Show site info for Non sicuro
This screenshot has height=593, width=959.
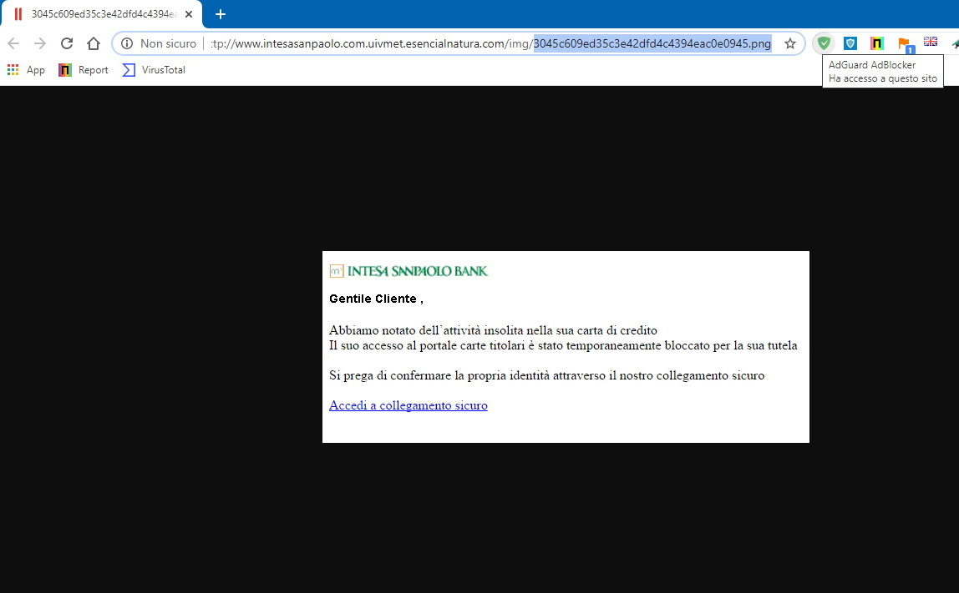tap(127, 43)
